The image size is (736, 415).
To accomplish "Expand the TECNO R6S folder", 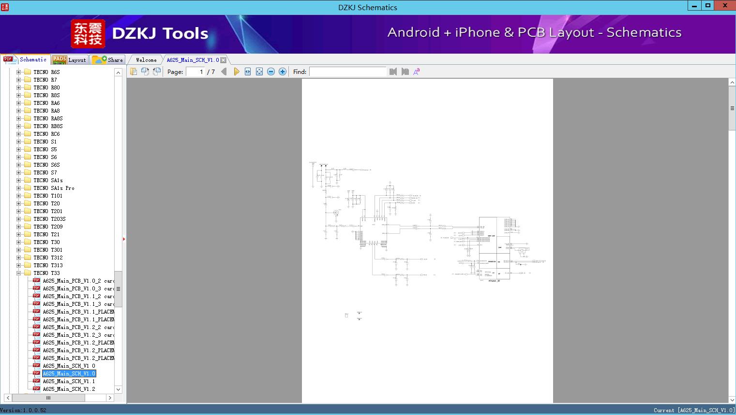I will (x=19, y=72).
